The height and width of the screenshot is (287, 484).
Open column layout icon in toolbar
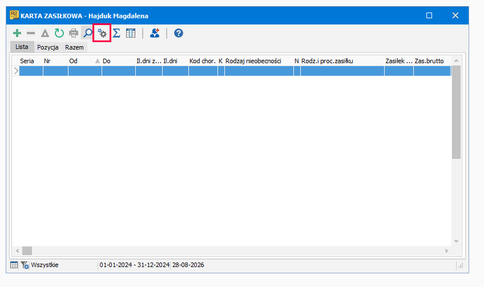(131, 33)
